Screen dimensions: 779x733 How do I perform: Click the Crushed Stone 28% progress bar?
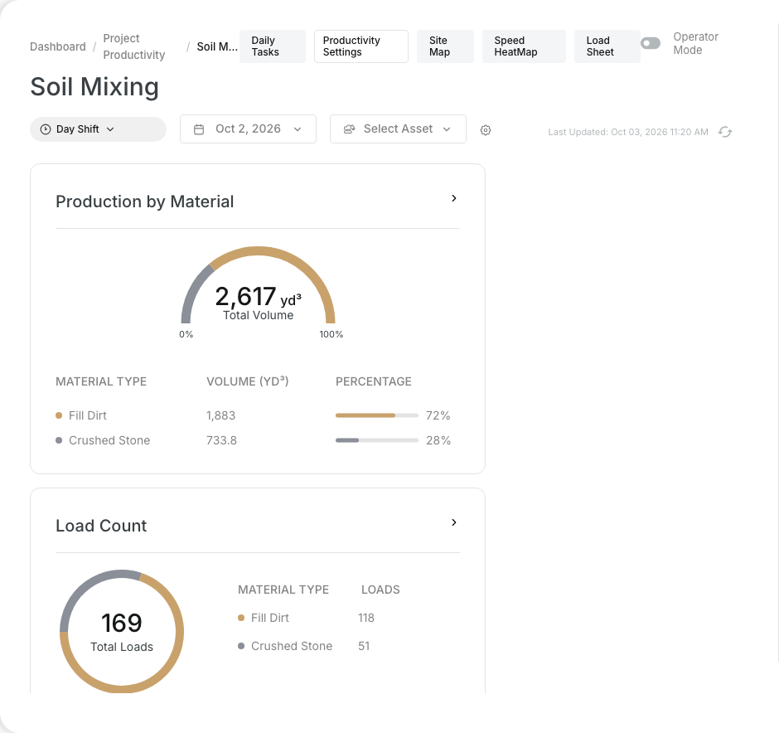point(376,440)
